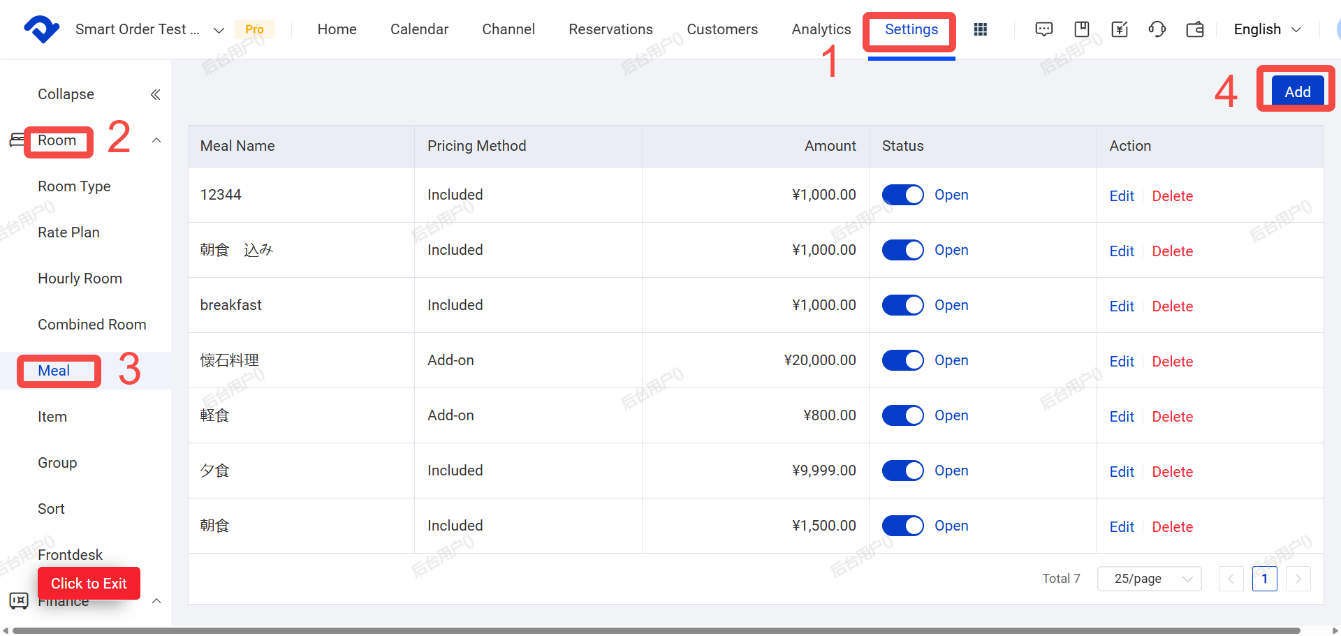
Task: Open the messages chat icon
Action: click(x=1044, y=29)
